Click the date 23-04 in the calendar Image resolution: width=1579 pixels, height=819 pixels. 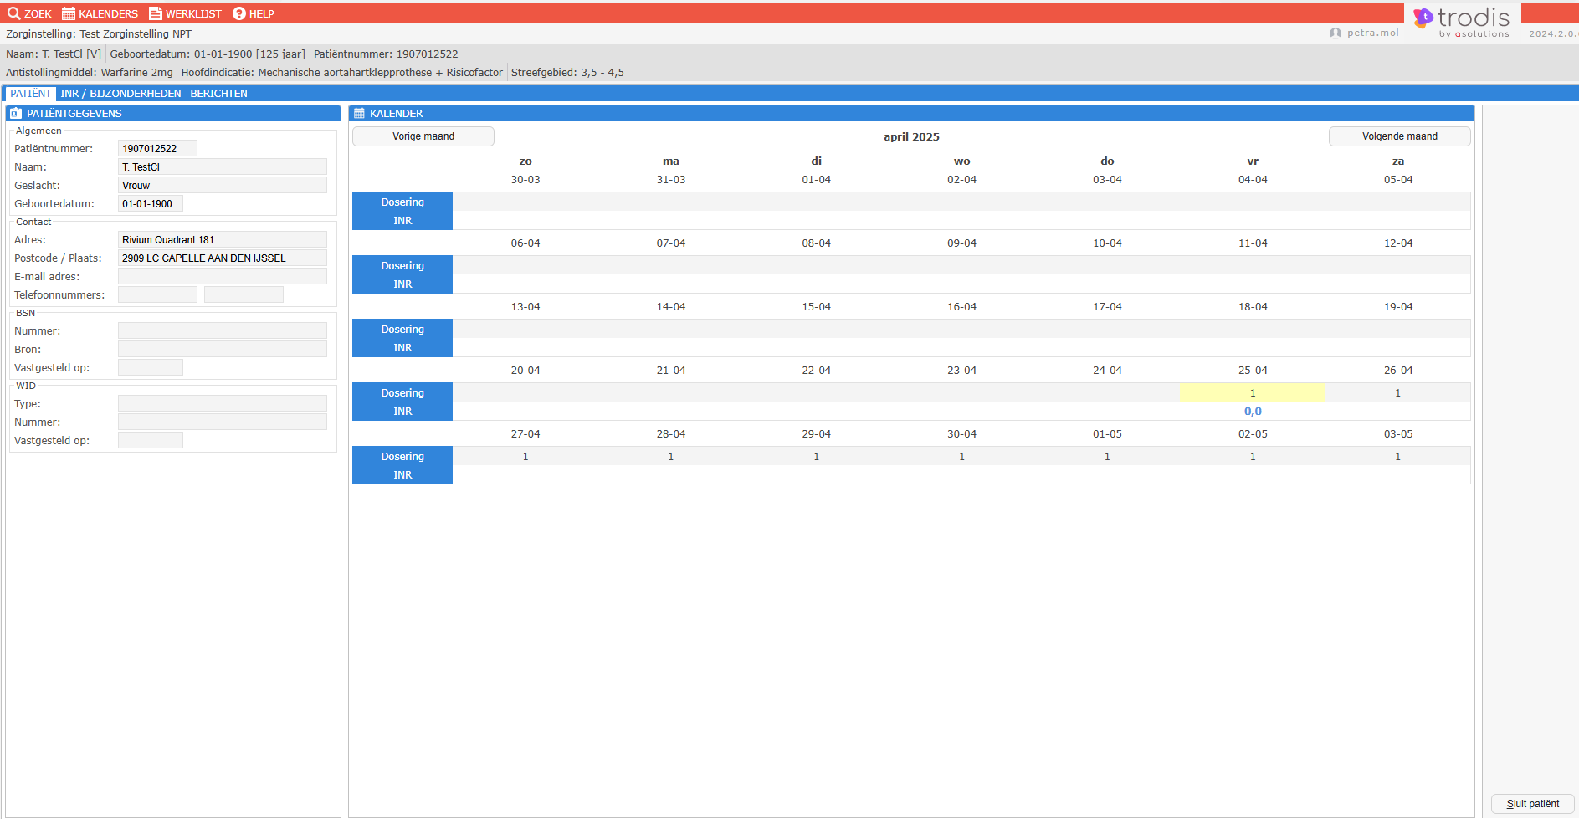coord(961,371)
